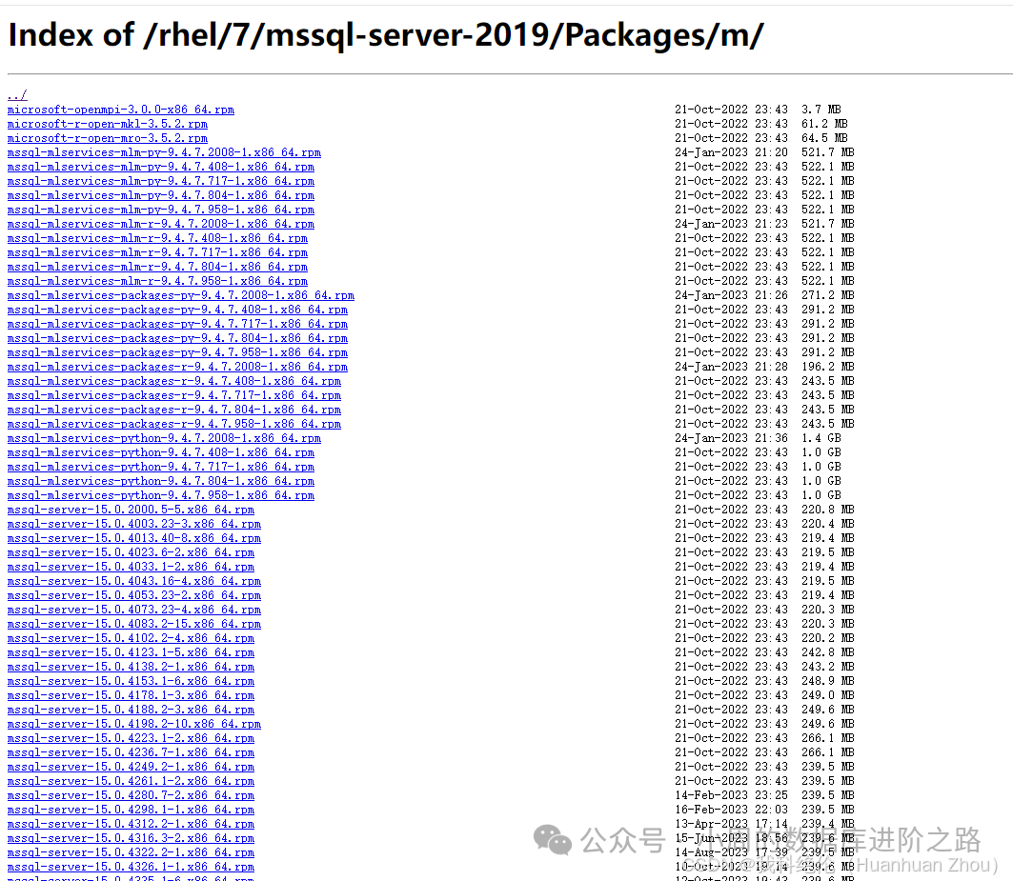
Task: Download mssql-server-15.0.4280.7-2 rpm
Action: (132, 795)
